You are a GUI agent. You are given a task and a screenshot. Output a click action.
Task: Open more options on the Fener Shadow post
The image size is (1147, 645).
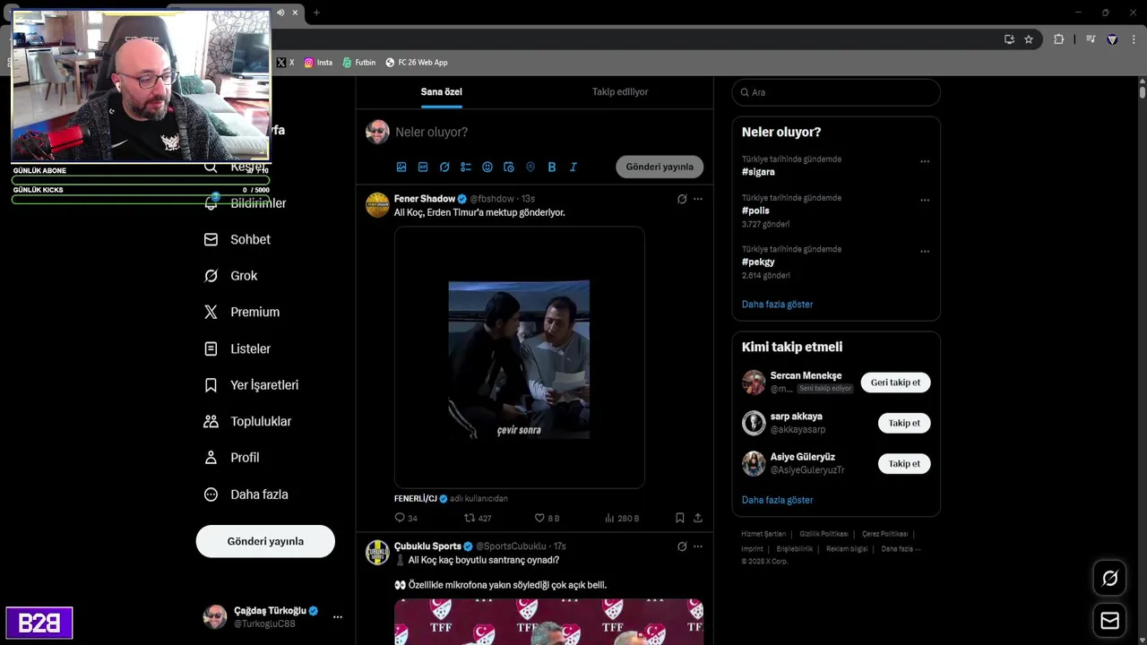(x=698, y=199)
